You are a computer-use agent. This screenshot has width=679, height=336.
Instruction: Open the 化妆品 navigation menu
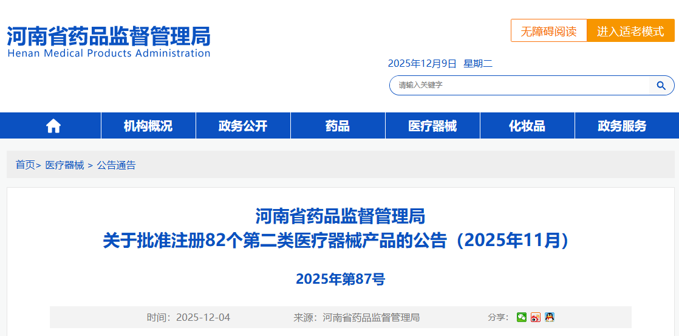527,126
